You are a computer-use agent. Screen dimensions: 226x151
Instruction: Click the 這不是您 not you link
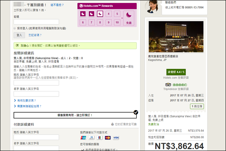[x=57, y=5]
